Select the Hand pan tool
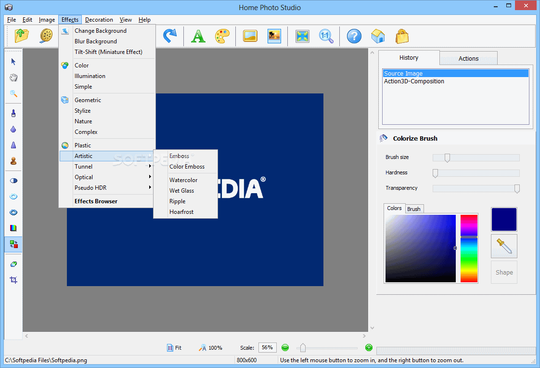The height and width of the screenshot is (368, 540). [x=13, y=78]
